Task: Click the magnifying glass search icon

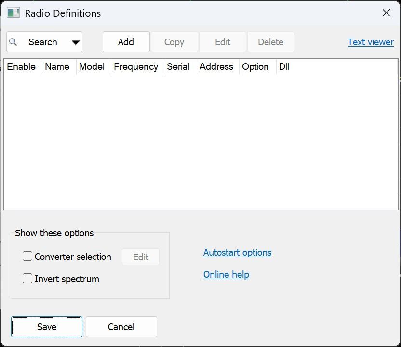Action: [13, 42]
